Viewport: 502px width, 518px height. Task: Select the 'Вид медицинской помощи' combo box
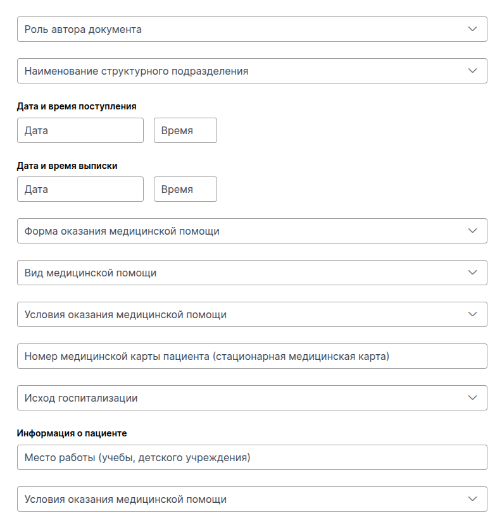click(x=252, y=273)
